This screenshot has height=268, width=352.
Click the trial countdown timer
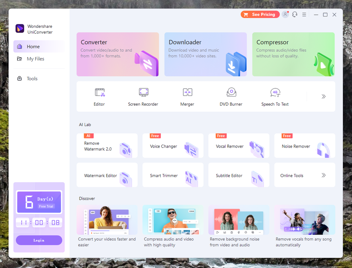coord(39,223)
